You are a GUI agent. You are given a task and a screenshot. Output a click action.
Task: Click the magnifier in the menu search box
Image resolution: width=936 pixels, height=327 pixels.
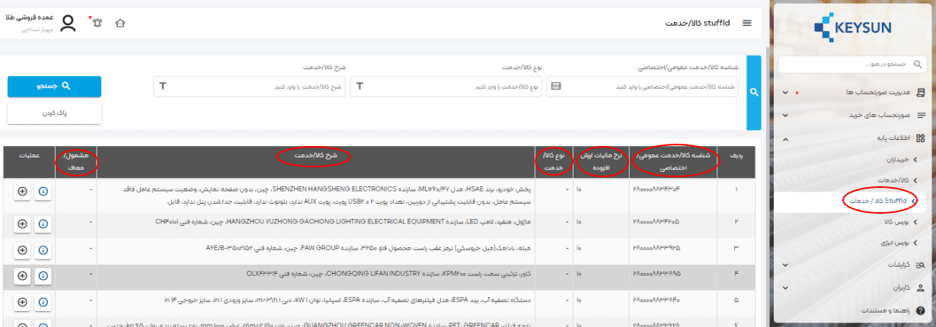tap(919, 65)
